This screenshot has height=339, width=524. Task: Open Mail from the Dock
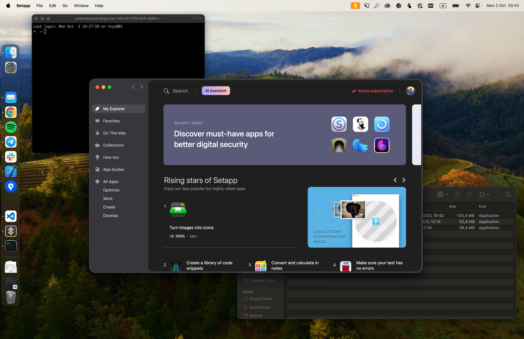[x=11, y=97]
